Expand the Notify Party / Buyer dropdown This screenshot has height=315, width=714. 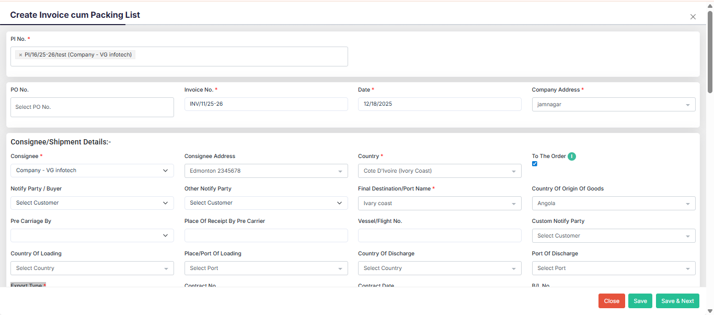tap(92, 203)
